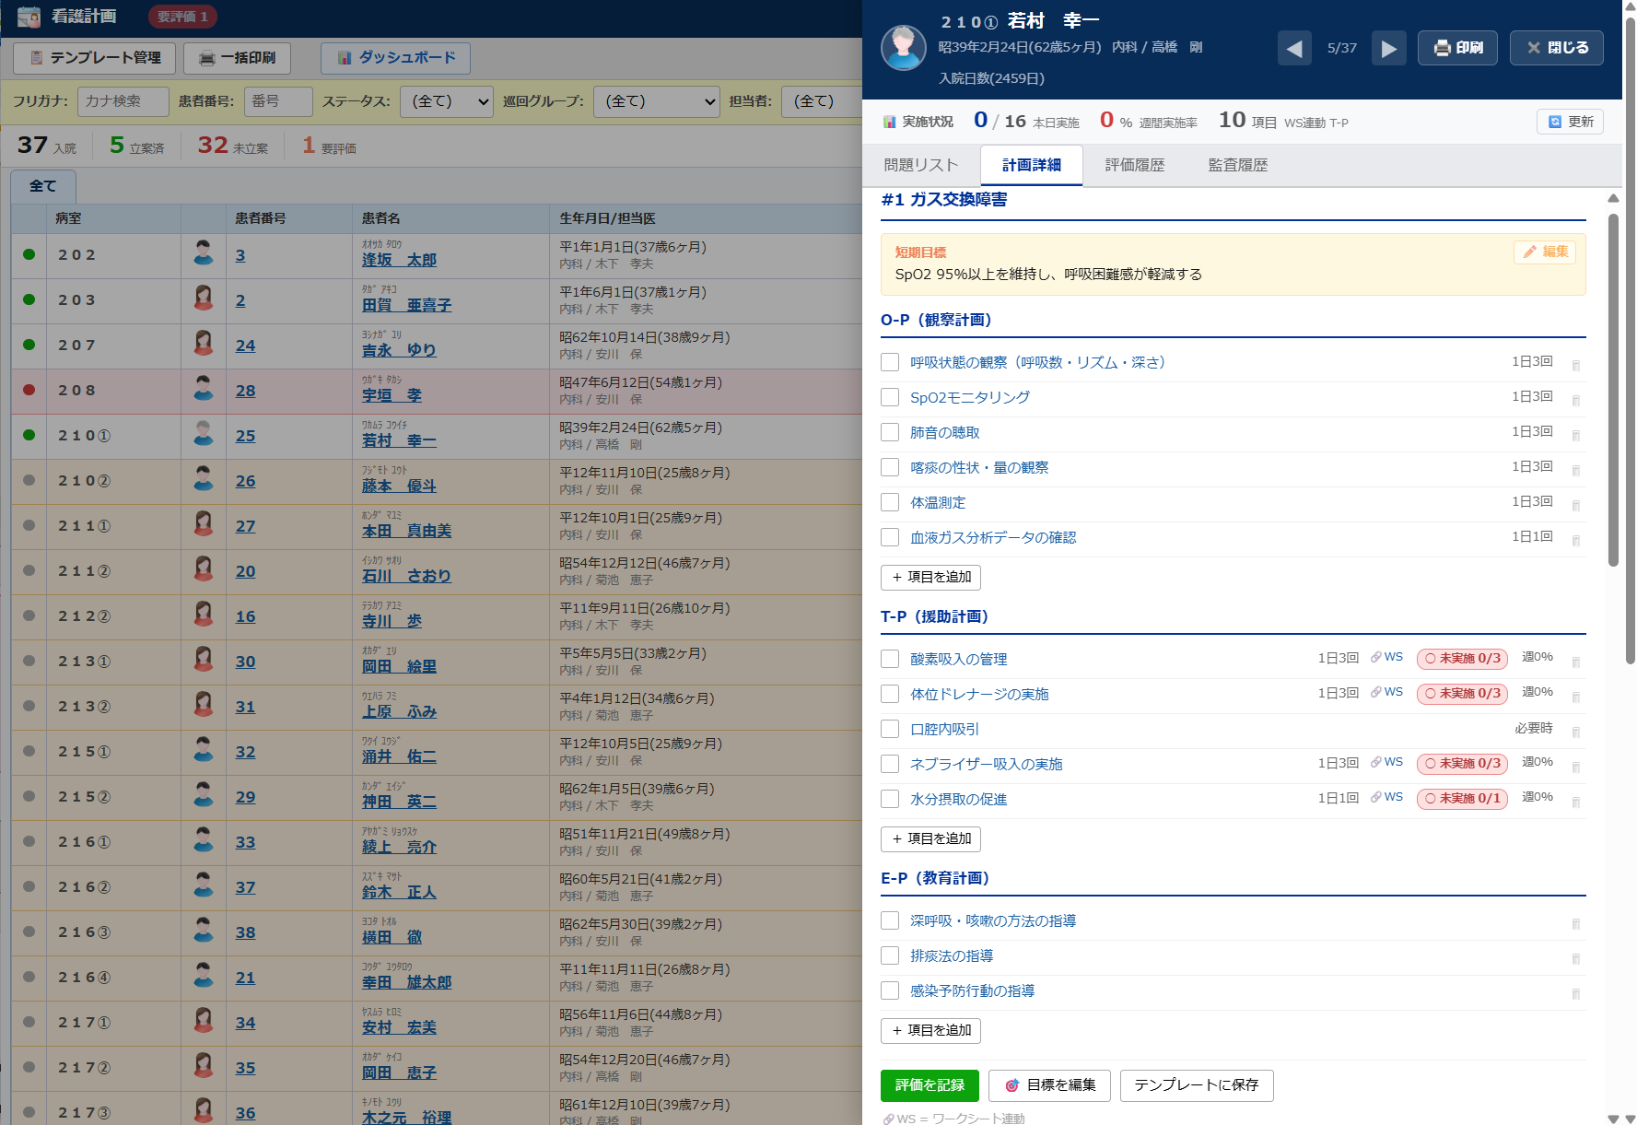Select the 全て tab in patient list
This screenshot has width=1637, height=1125.
point(43,186)
